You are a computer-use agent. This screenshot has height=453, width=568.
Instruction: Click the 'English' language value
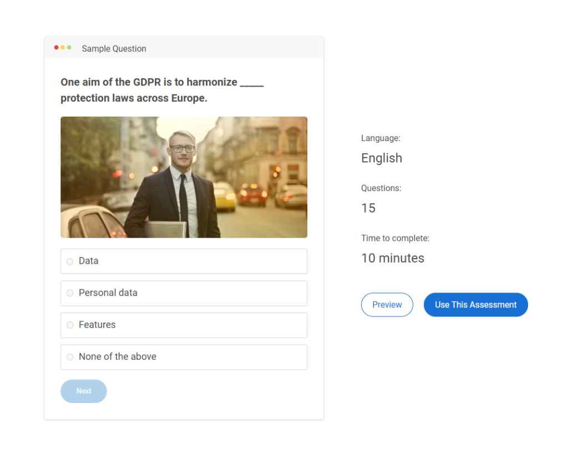(382, 158)
